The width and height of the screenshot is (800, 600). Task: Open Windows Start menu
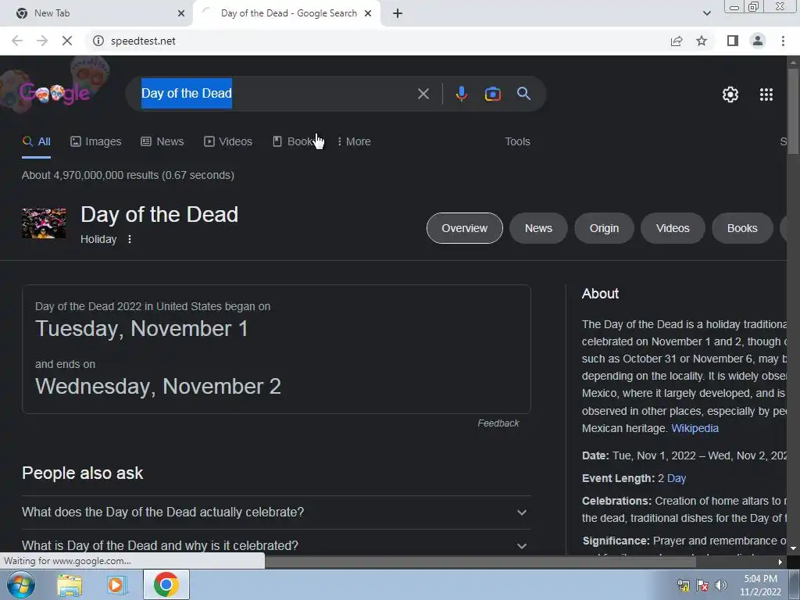point(21,584)
